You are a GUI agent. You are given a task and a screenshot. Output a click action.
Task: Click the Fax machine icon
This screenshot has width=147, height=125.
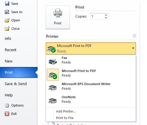53,62
